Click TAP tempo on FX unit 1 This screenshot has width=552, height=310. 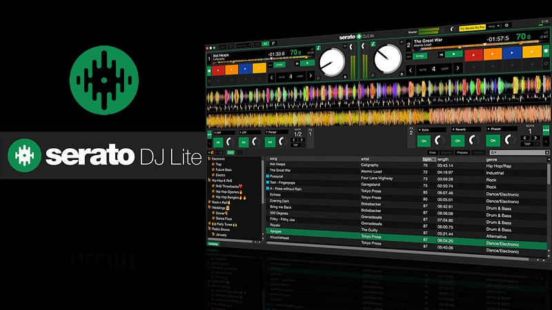[x=296, y=145]
